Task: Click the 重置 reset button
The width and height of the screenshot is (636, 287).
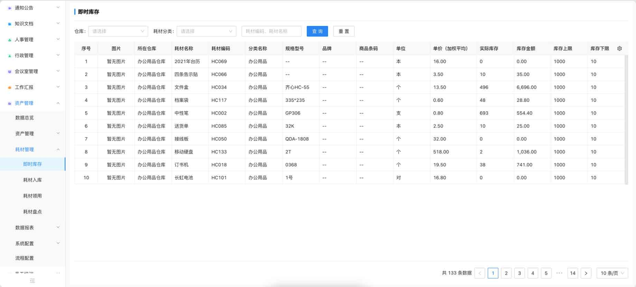Action: point(344,32)
